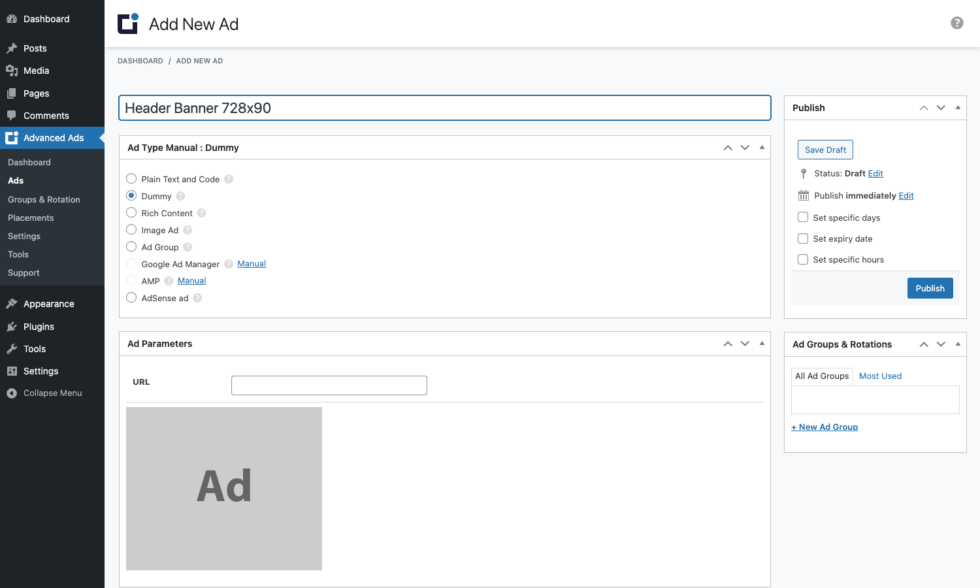Screen dimensions: 980x588
Task: Click the Comments bubble icon
Action: pos(12,116)
